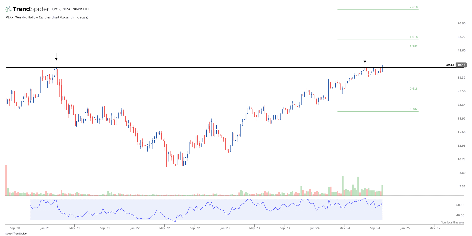
Task: Click the ©2024 TrendSpider copyright text
Action: click(16, 233)
